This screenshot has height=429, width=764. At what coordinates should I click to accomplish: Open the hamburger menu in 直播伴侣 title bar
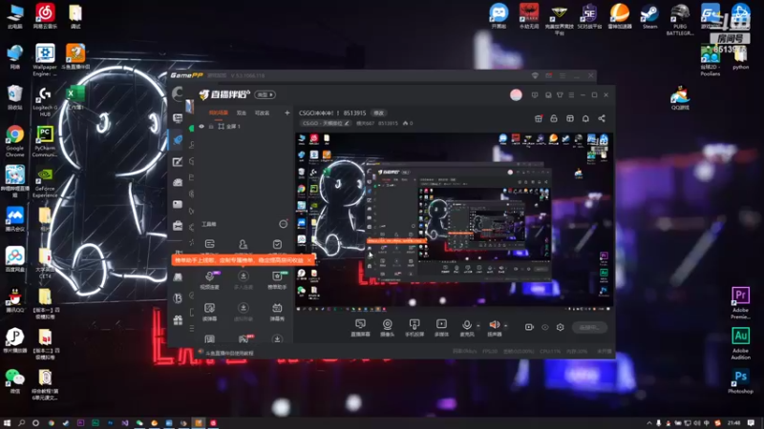click(x=571, y=94)
